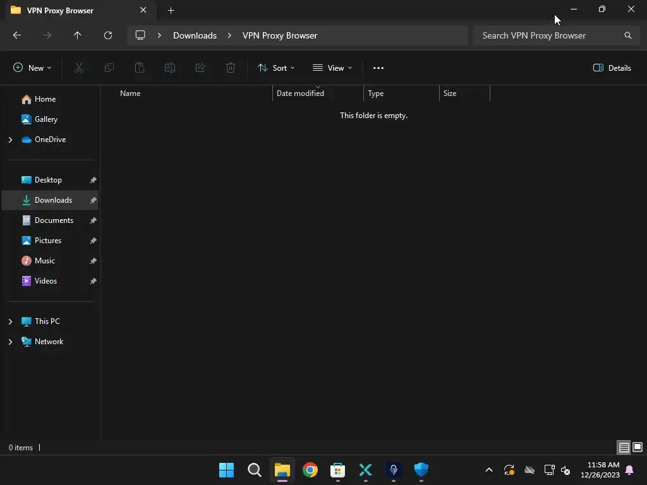Click the muted volume tray icon
Image resolution: width=647 pixels, height=485 pixels.
point(565,470)
